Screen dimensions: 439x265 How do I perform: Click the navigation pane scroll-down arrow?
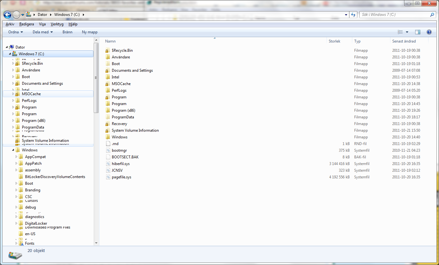pyautogui.click(x=96, y=243)
